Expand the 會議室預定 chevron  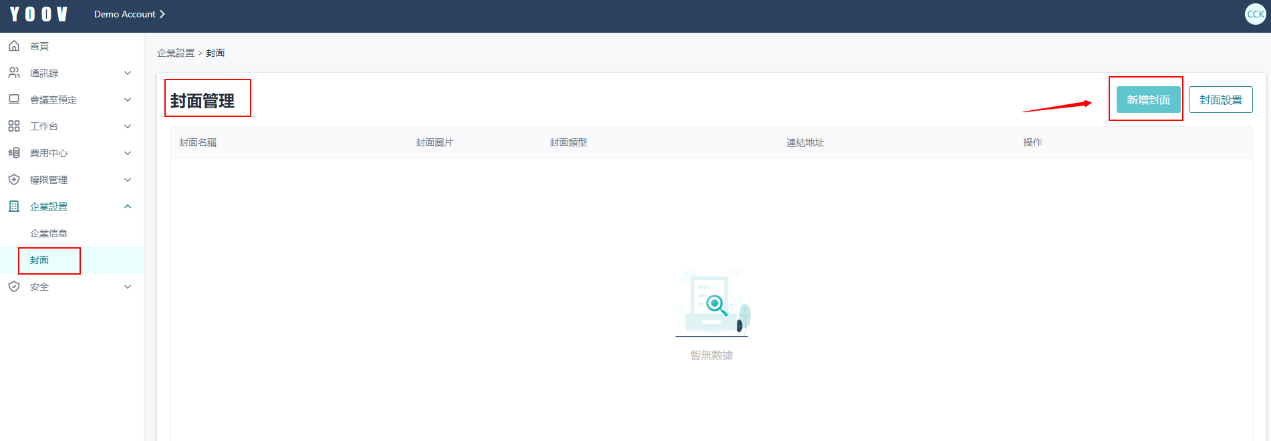[128, 100]
